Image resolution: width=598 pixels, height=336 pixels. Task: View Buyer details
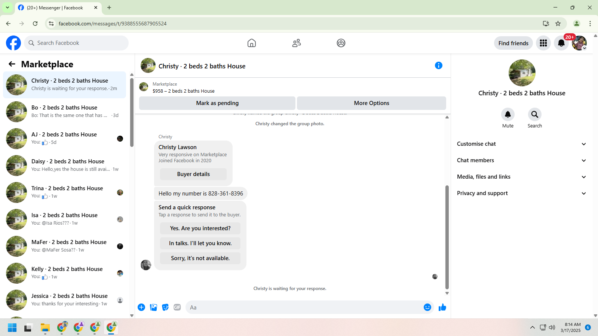193,174
